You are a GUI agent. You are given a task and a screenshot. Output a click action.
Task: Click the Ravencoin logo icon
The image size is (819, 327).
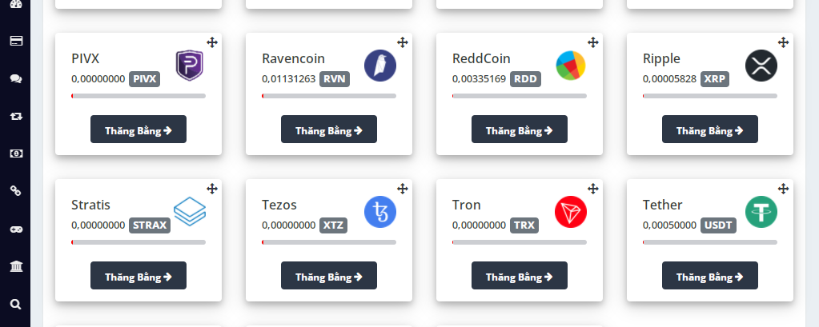coord(380,66)
